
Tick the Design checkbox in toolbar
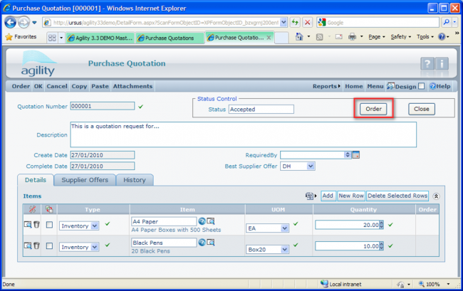tap(421, 86)
